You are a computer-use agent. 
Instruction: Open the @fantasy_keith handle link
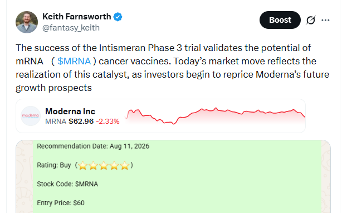tap(71, 28)
